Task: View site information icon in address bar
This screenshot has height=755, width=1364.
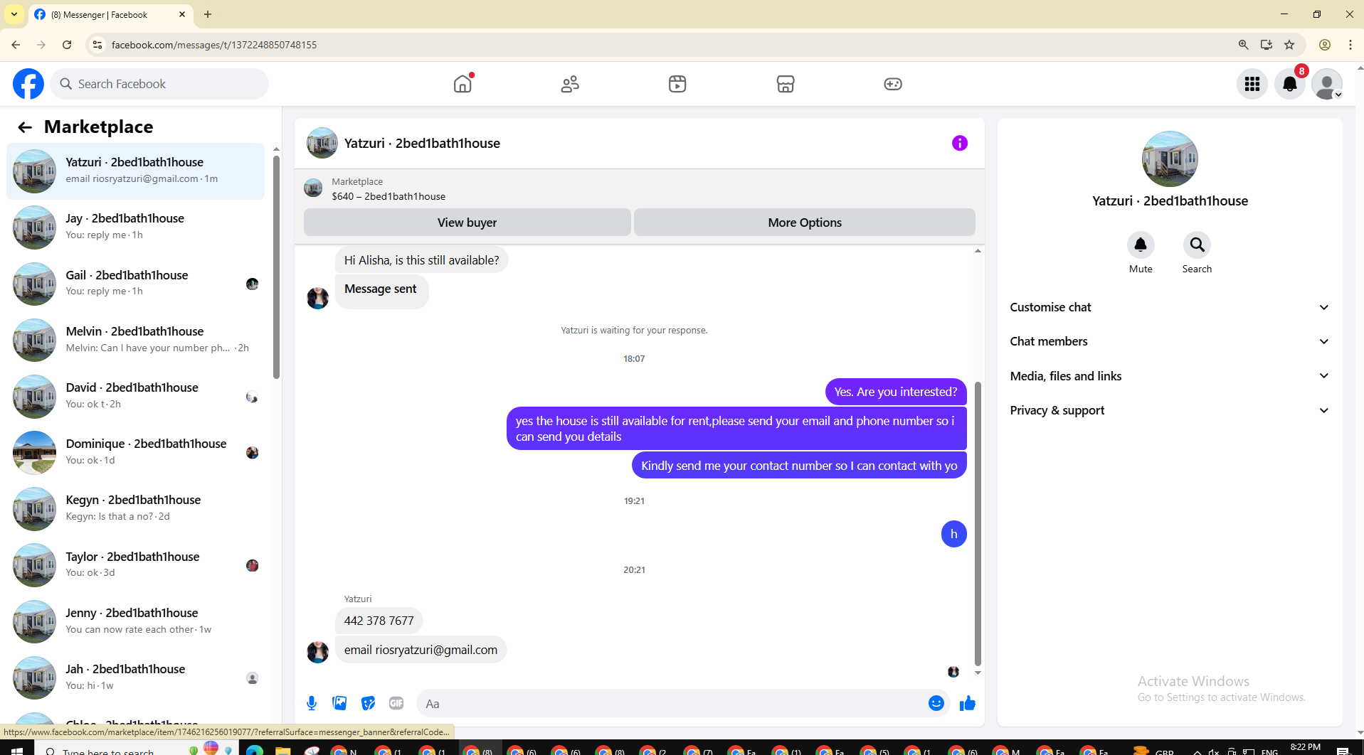Action: (98, 45)
